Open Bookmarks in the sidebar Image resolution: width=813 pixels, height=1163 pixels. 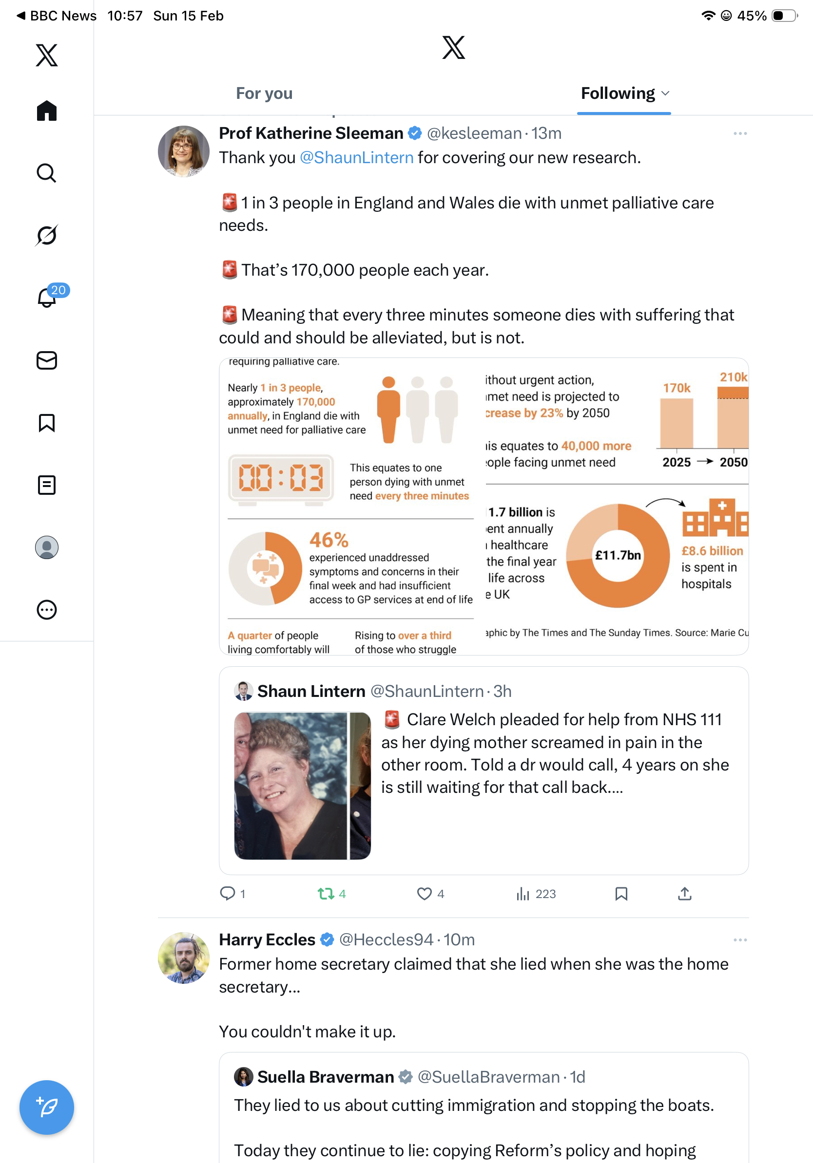pos(47,422)
